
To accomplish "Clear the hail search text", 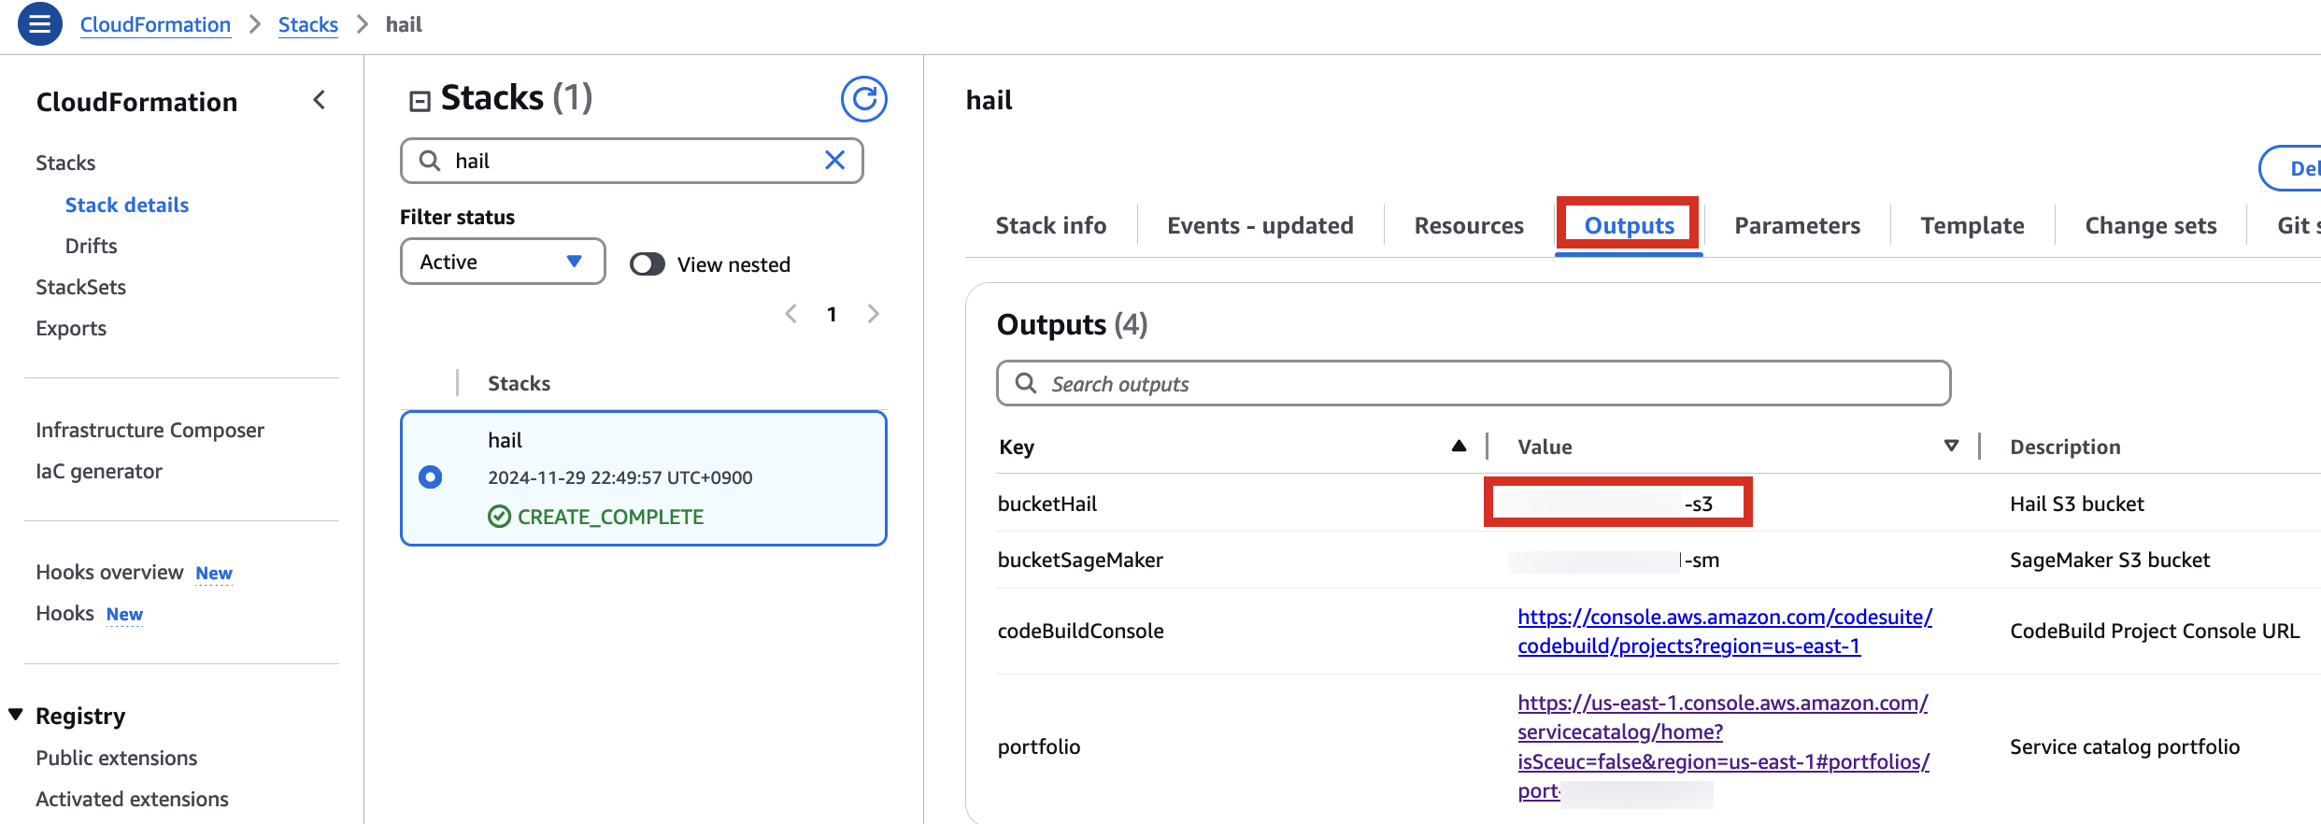I will (834, 161).
